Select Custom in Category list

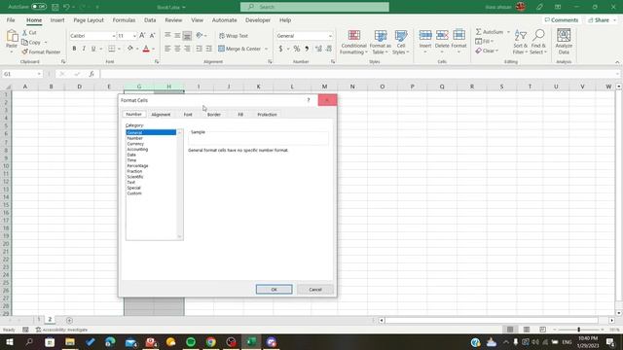point(134,193)
